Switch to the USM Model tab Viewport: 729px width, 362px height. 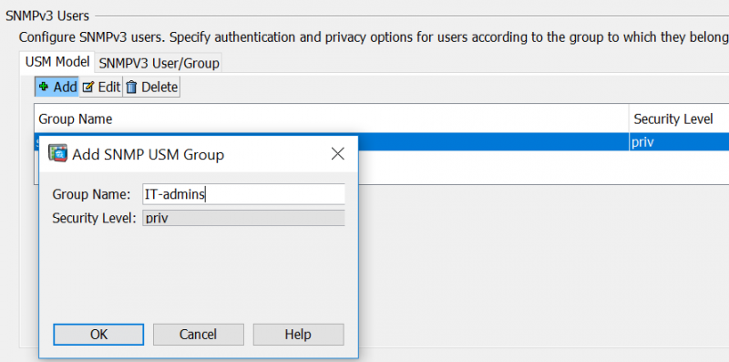[57, 62]
